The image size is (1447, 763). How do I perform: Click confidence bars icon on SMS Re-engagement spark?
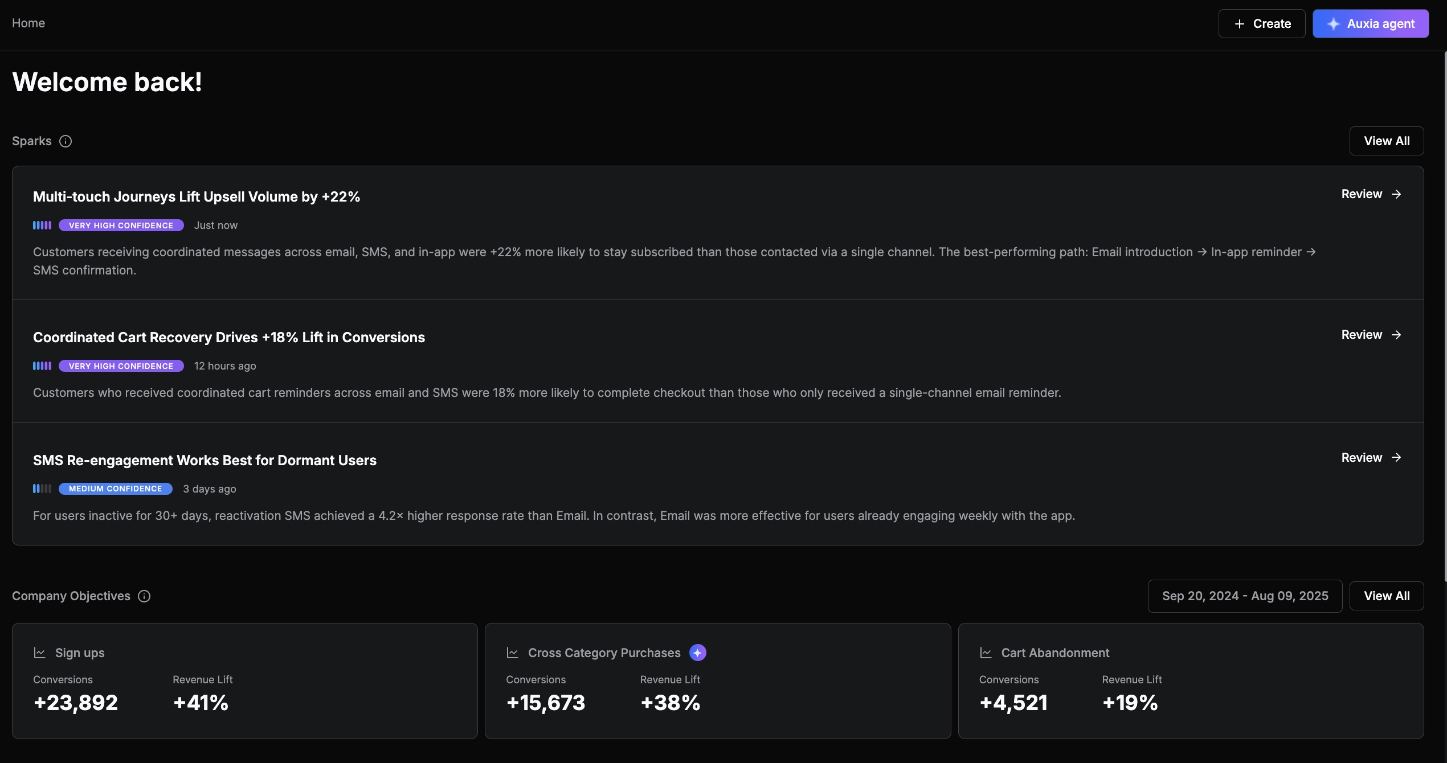pos(42,489)
